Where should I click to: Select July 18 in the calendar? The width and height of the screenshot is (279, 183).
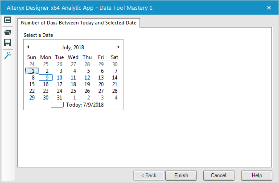[73, 84]
